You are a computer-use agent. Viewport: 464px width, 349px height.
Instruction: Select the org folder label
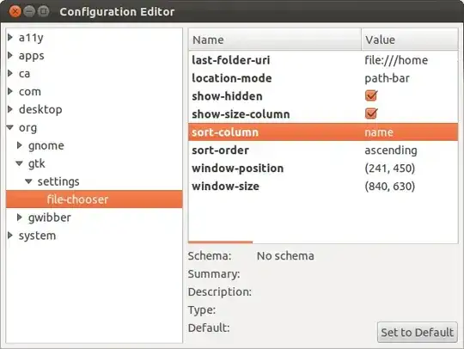coord(27,128)
